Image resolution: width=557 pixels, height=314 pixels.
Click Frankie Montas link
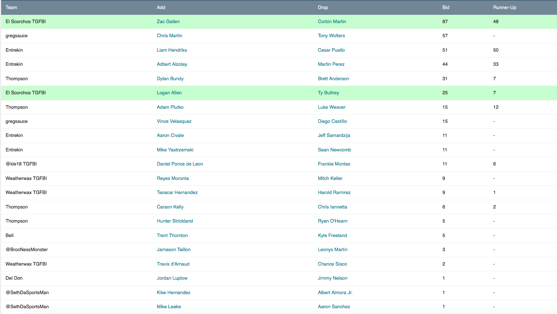[x=334, y=164]
